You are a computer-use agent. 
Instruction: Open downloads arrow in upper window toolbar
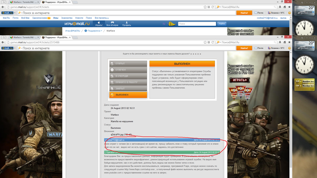click(x=280, y=7)
